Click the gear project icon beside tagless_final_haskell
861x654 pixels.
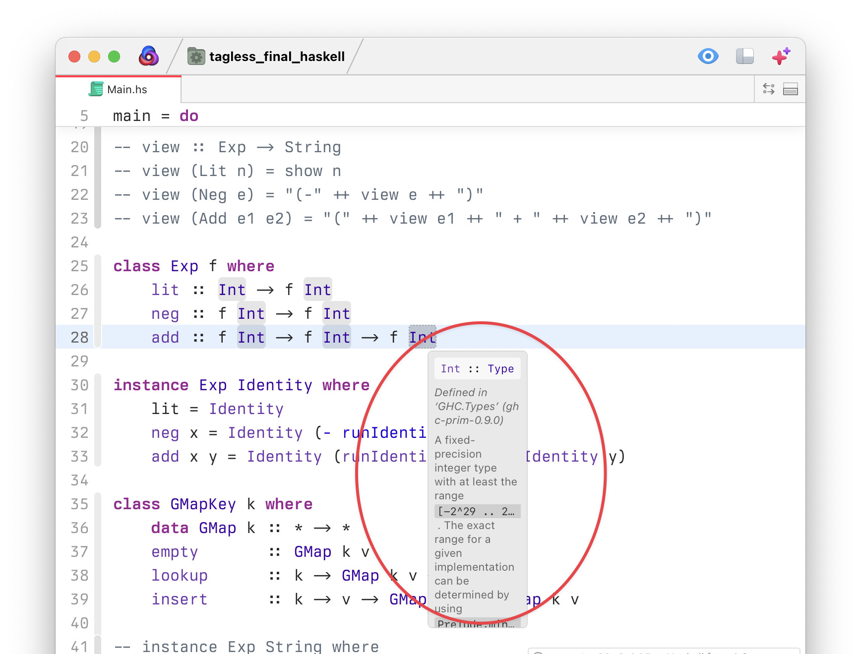pyautogui.click(x=196, y=57)
